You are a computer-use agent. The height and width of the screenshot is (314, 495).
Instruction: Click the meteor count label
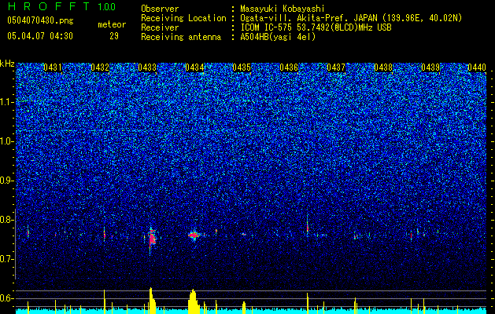tap(112, 24)
